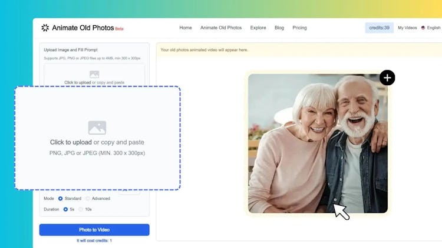
Task: Open the Explore page from the navigation
Action: (258, 28)
